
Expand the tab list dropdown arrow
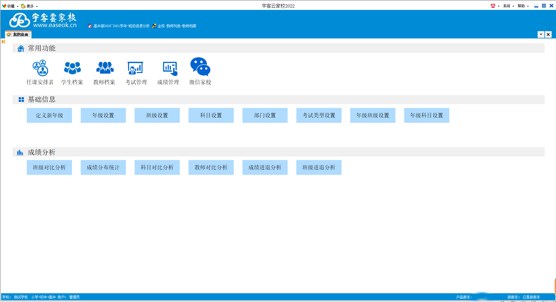click(x=541, y=34)
